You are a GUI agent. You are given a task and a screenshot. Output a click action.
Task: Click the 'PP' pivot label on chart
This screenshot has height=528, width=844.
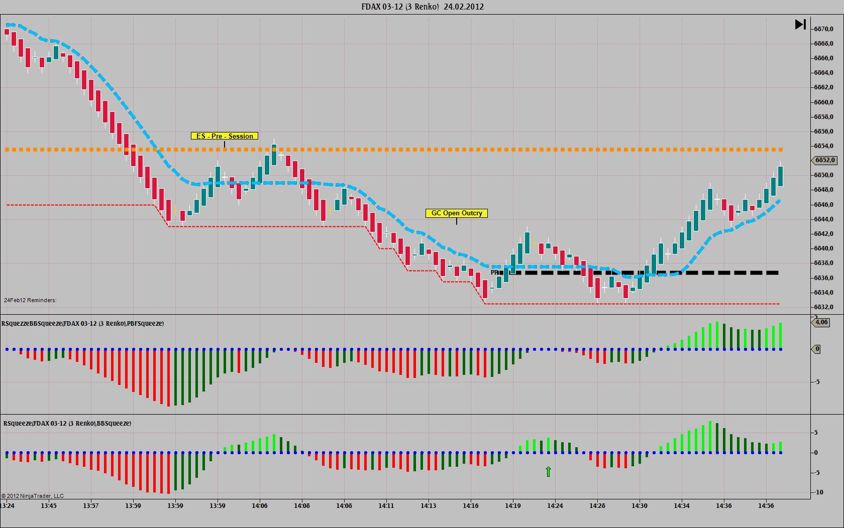point(494,273)
